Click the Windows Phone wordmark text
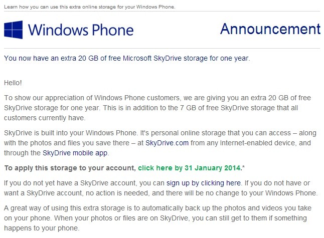Viewport: 324px width, 238px height. pyautogui.click(x=81, y=30)
